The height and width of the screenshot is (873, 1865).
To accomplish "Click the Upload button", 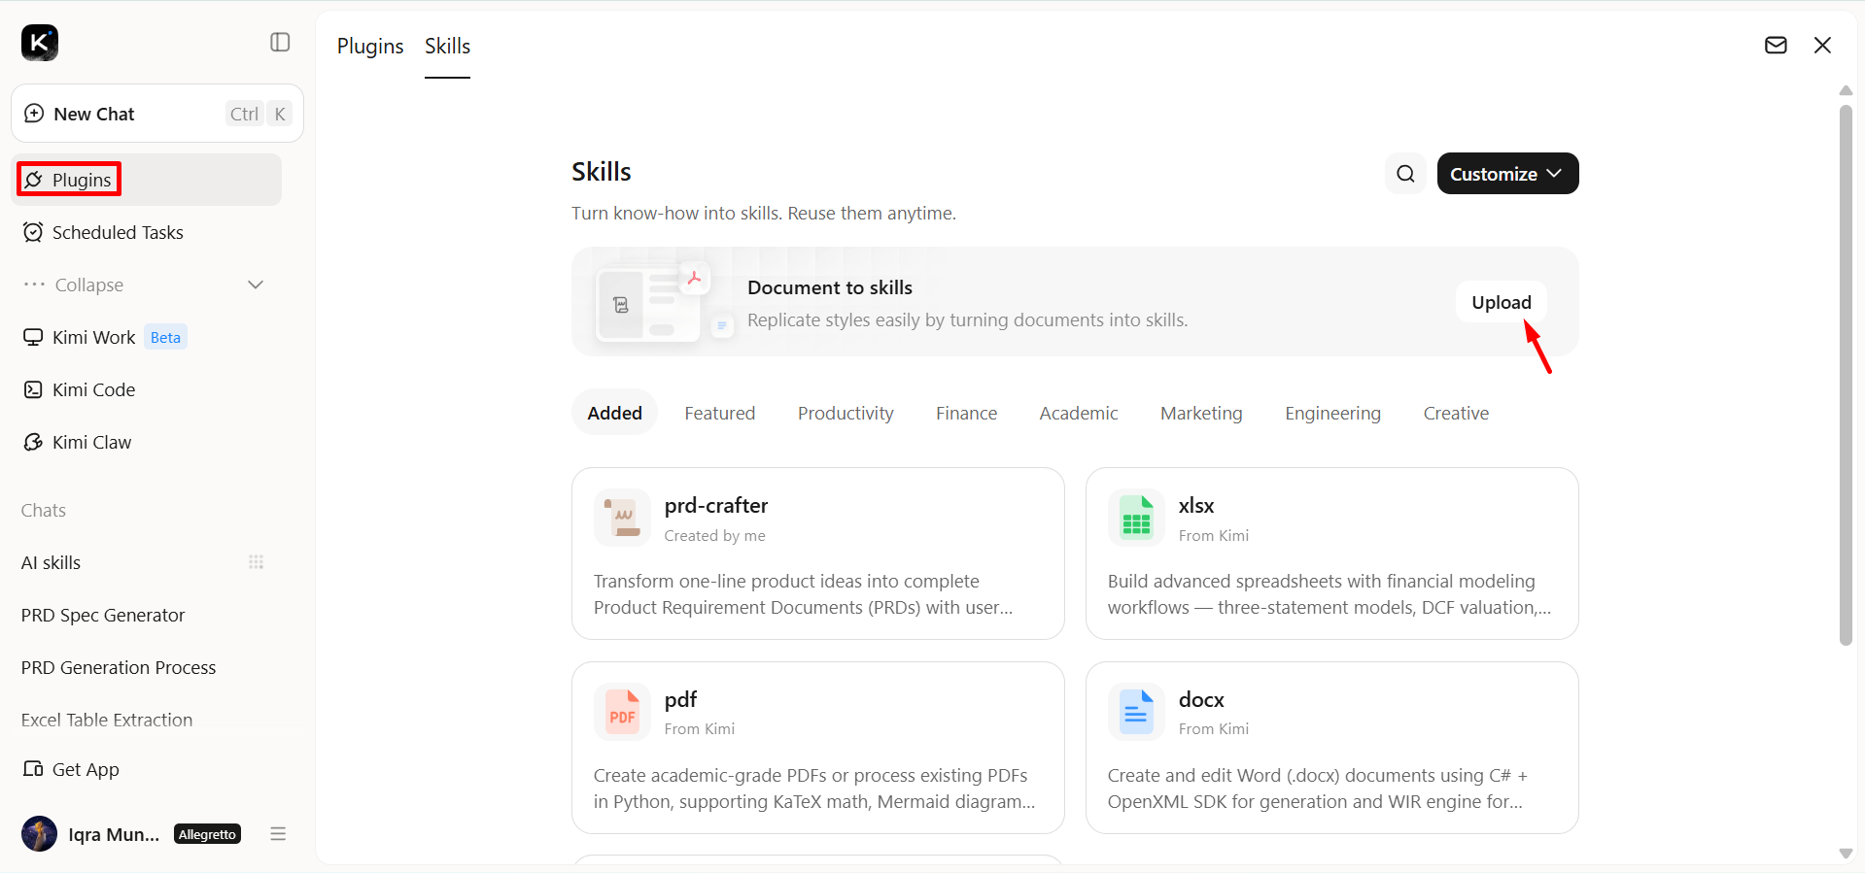I will coord(1502,302).
